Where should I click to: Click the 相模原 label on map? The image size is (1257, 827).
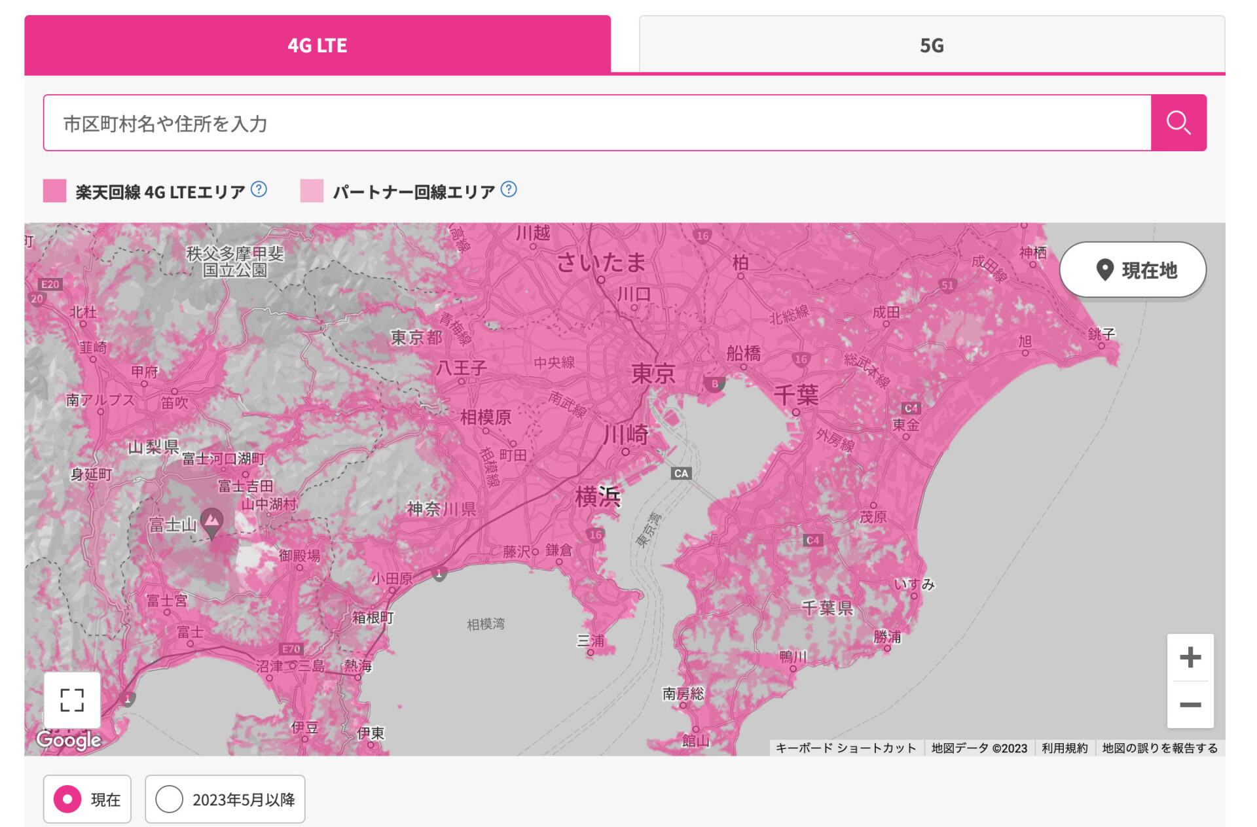tap(485, 417)
